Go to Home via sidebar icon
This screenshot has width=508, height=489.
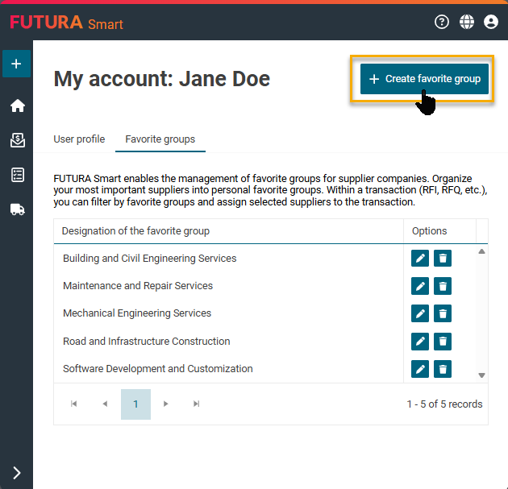[x=17, y=106]
